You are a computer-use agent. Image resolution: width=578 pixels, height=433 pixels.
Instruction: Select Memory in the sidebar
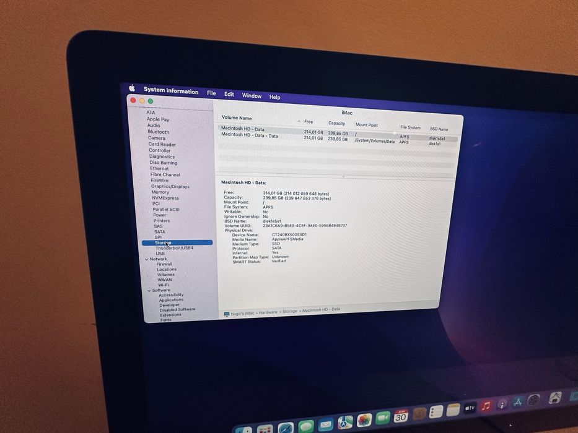pyautogui.click(x=160, y=192)
